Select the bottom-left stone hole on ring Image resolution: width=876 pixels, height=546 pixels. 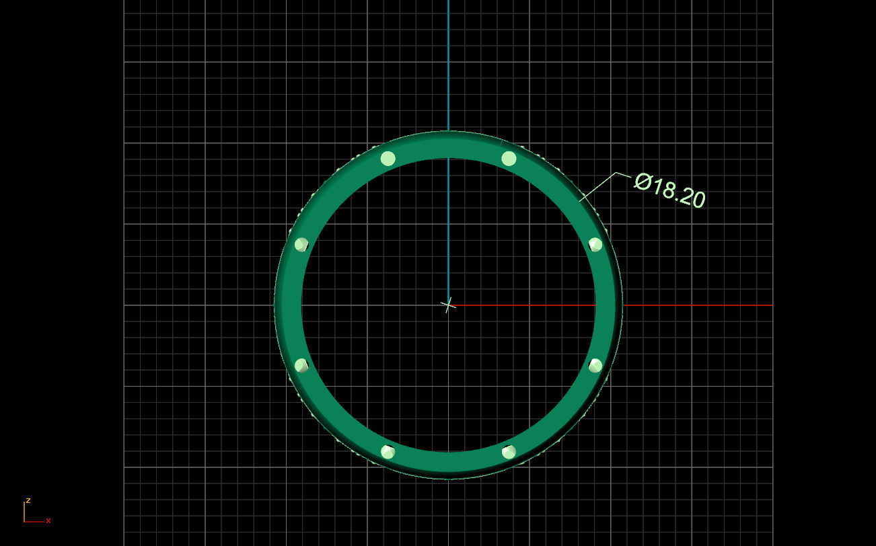(x=388, y=452)
